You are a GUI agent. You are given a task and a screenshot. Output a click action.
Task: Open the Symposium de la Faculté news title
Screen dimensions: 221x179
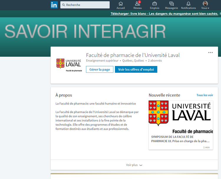(180, 139)
